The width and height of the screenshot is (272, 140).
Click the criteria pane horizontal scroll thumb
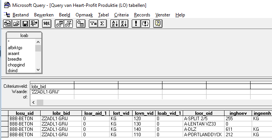(x=40, y=102)
